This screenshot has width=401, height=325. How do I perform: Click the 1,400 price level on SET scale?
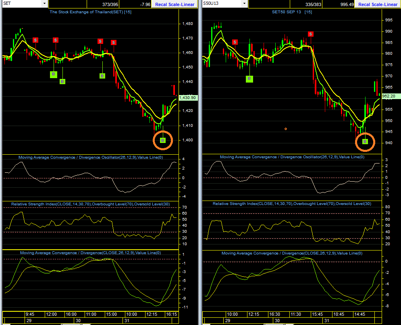tap(187, 140)
